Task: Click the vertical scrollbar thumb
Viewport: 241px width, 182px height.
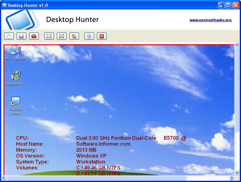Action: (237, 90)
